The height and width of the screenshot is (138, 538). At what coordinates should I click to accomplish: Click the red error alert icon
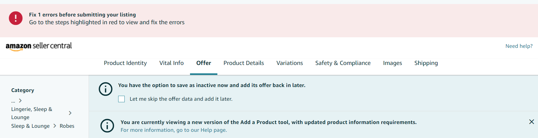point(16,18)
